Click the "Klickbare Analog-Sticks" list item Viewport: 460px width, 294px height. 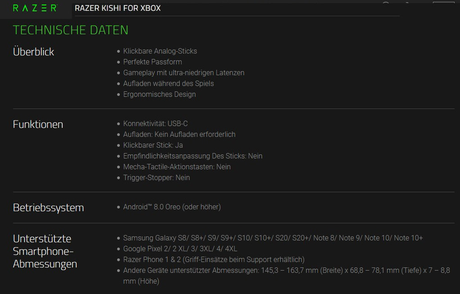[160, 51]
